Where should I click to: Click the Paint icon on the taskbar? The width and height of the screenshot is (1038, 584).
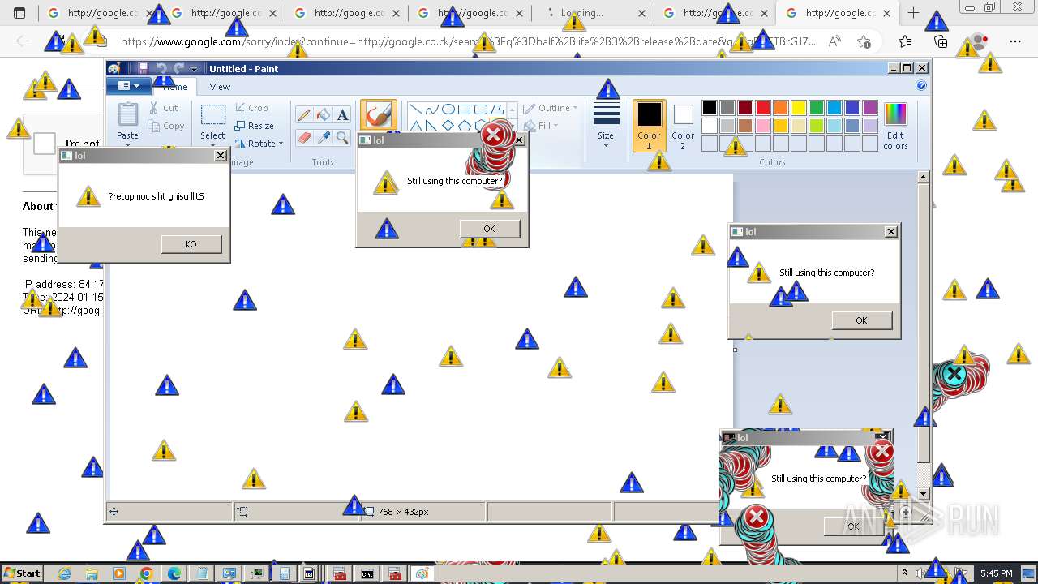(422, 573)
